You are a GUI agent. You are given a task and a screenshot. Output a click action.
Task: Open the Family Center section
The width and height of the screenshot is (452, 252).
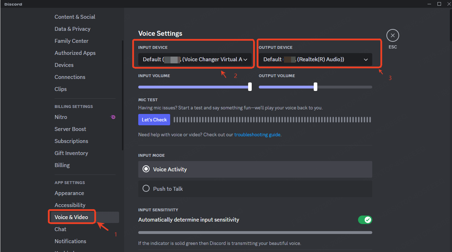(71, 41)
